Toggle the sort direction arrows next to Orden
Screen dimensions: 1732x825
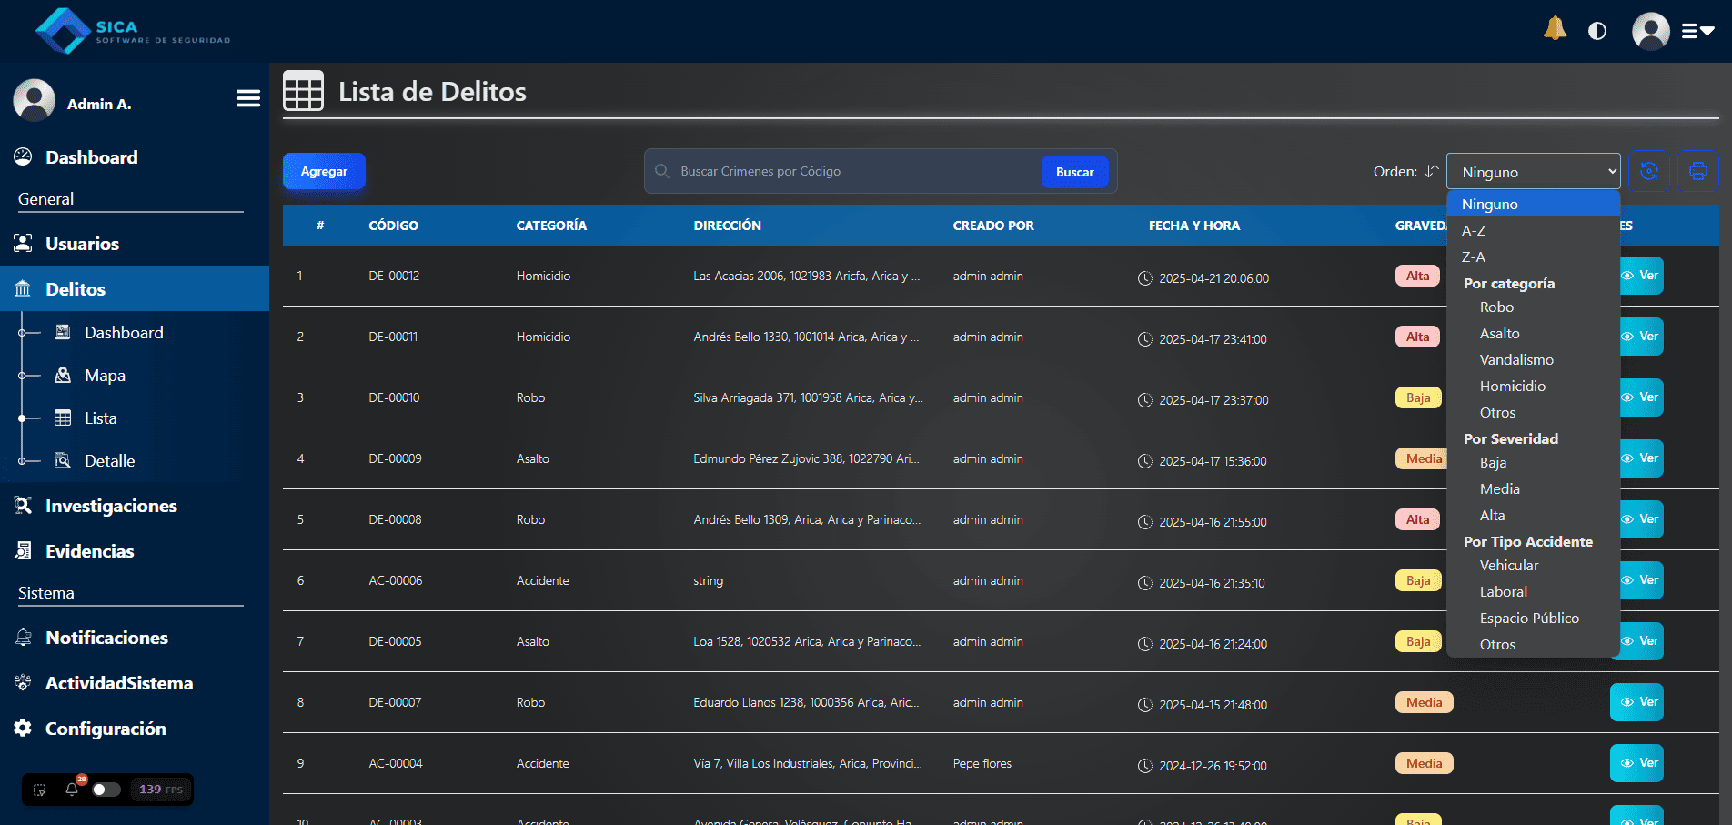click(x=1432, y=171)
